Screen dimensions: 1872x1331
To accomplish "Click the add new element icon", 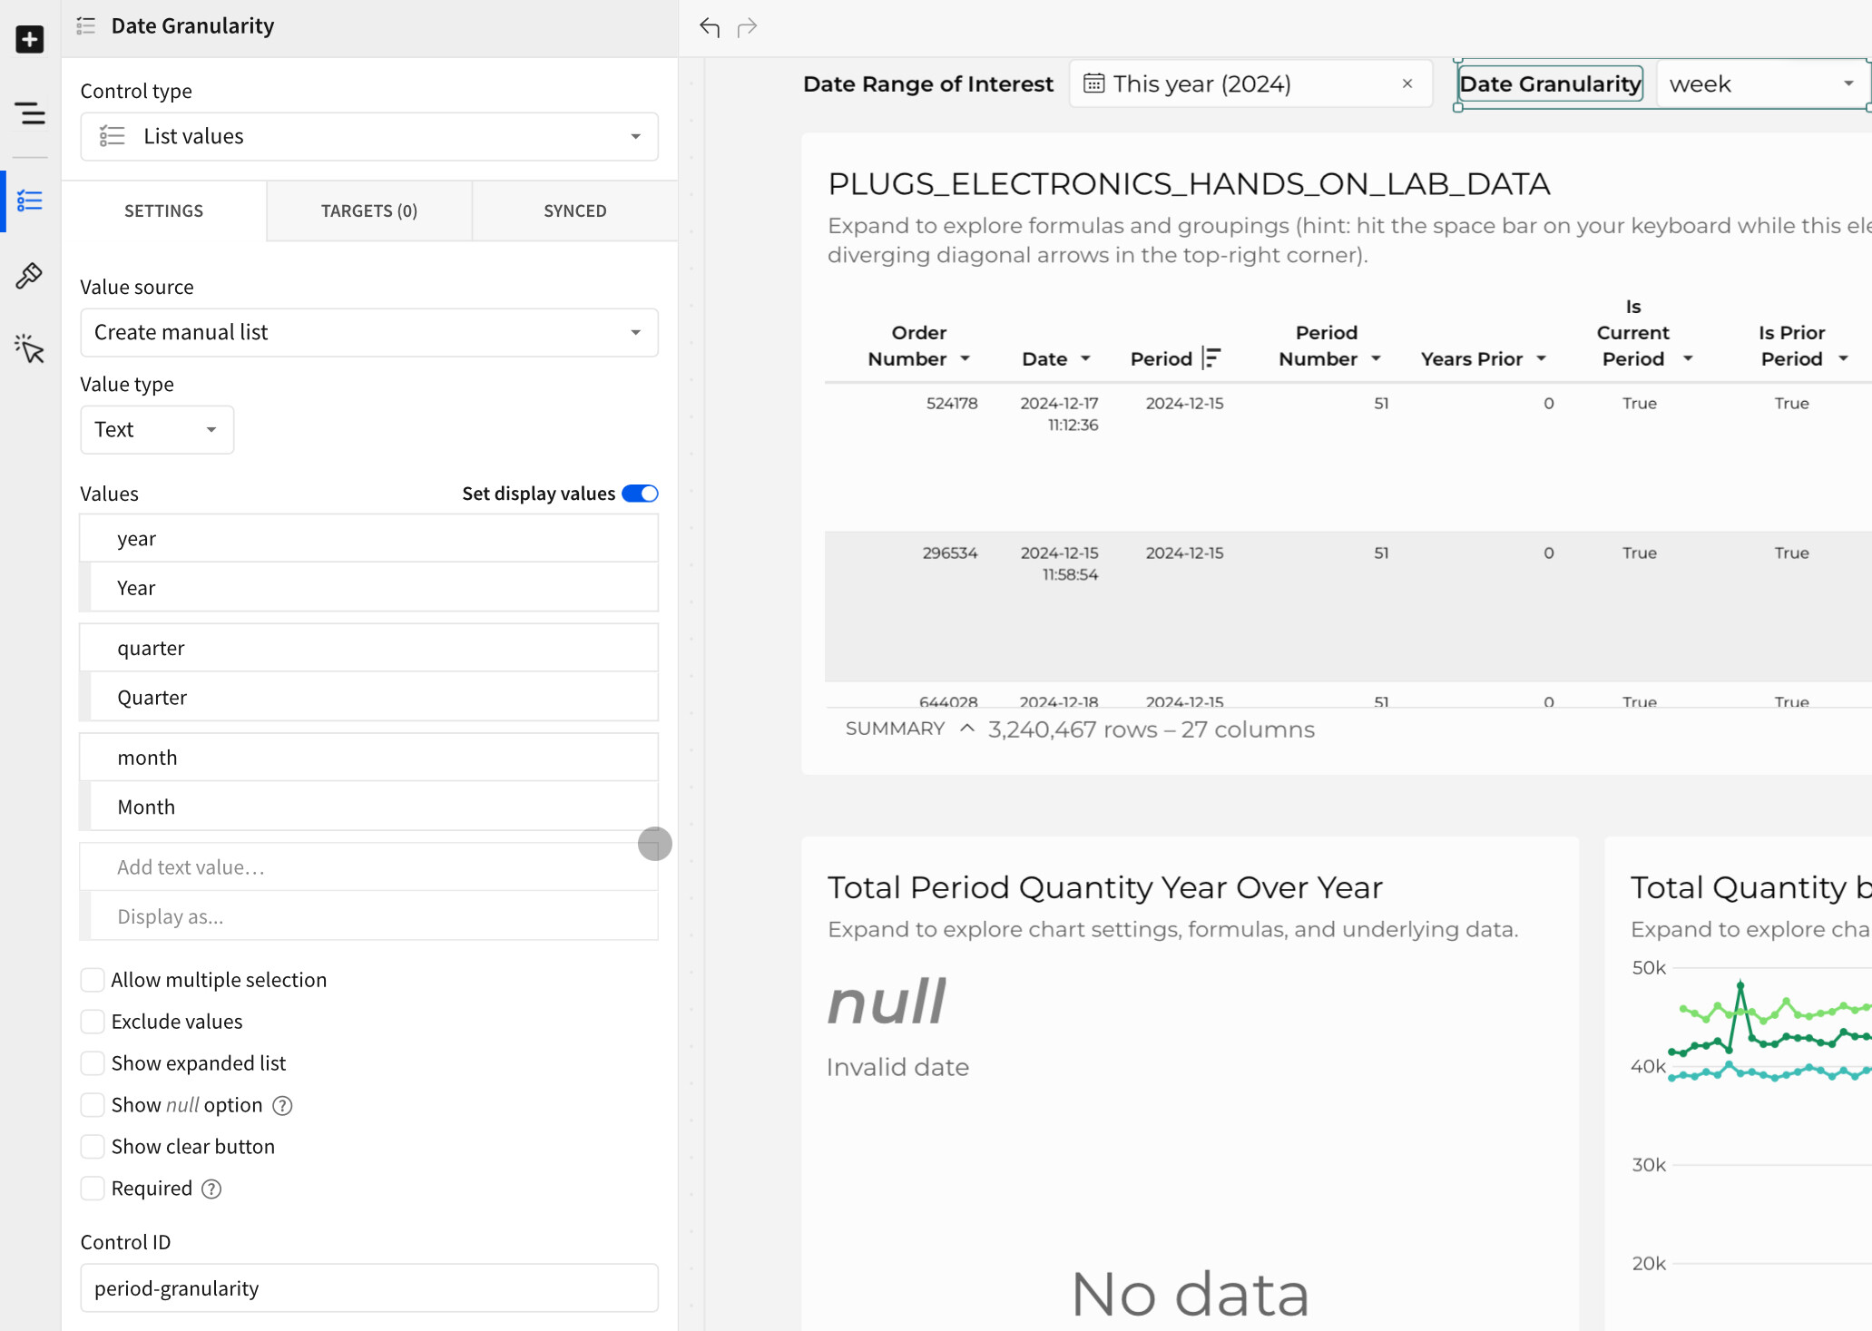I will coord(30,39).
